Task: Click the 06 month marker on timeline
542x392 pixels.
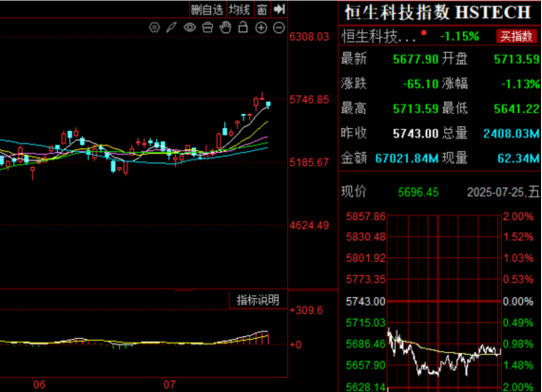Action: [39, 384]
